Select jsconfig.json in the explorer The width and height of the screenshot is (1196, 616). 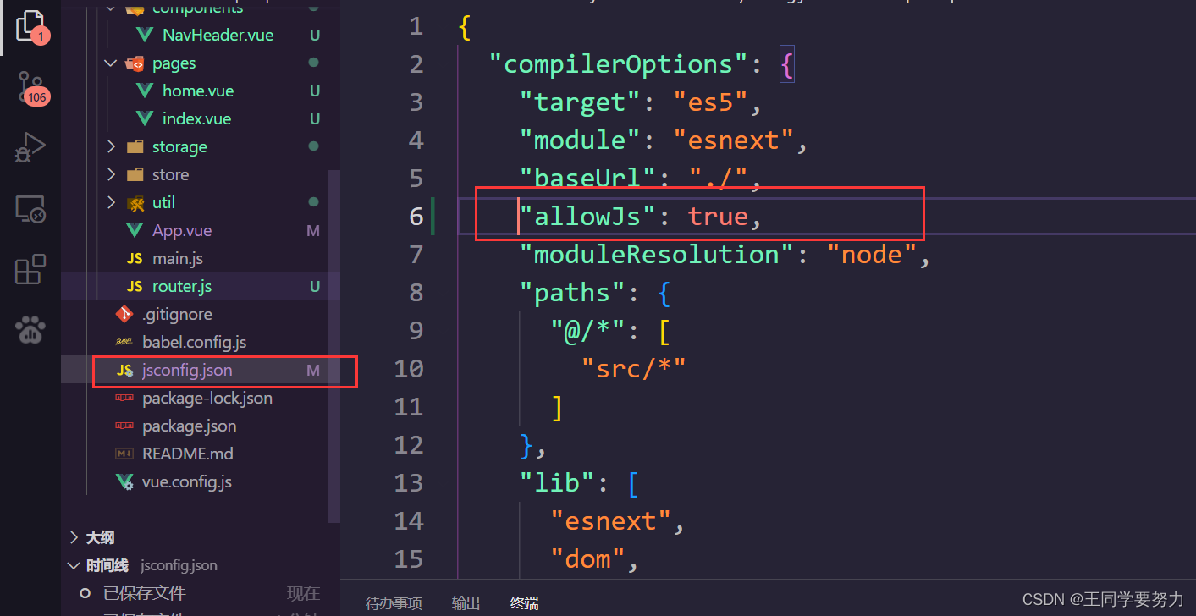click(187, 371)
